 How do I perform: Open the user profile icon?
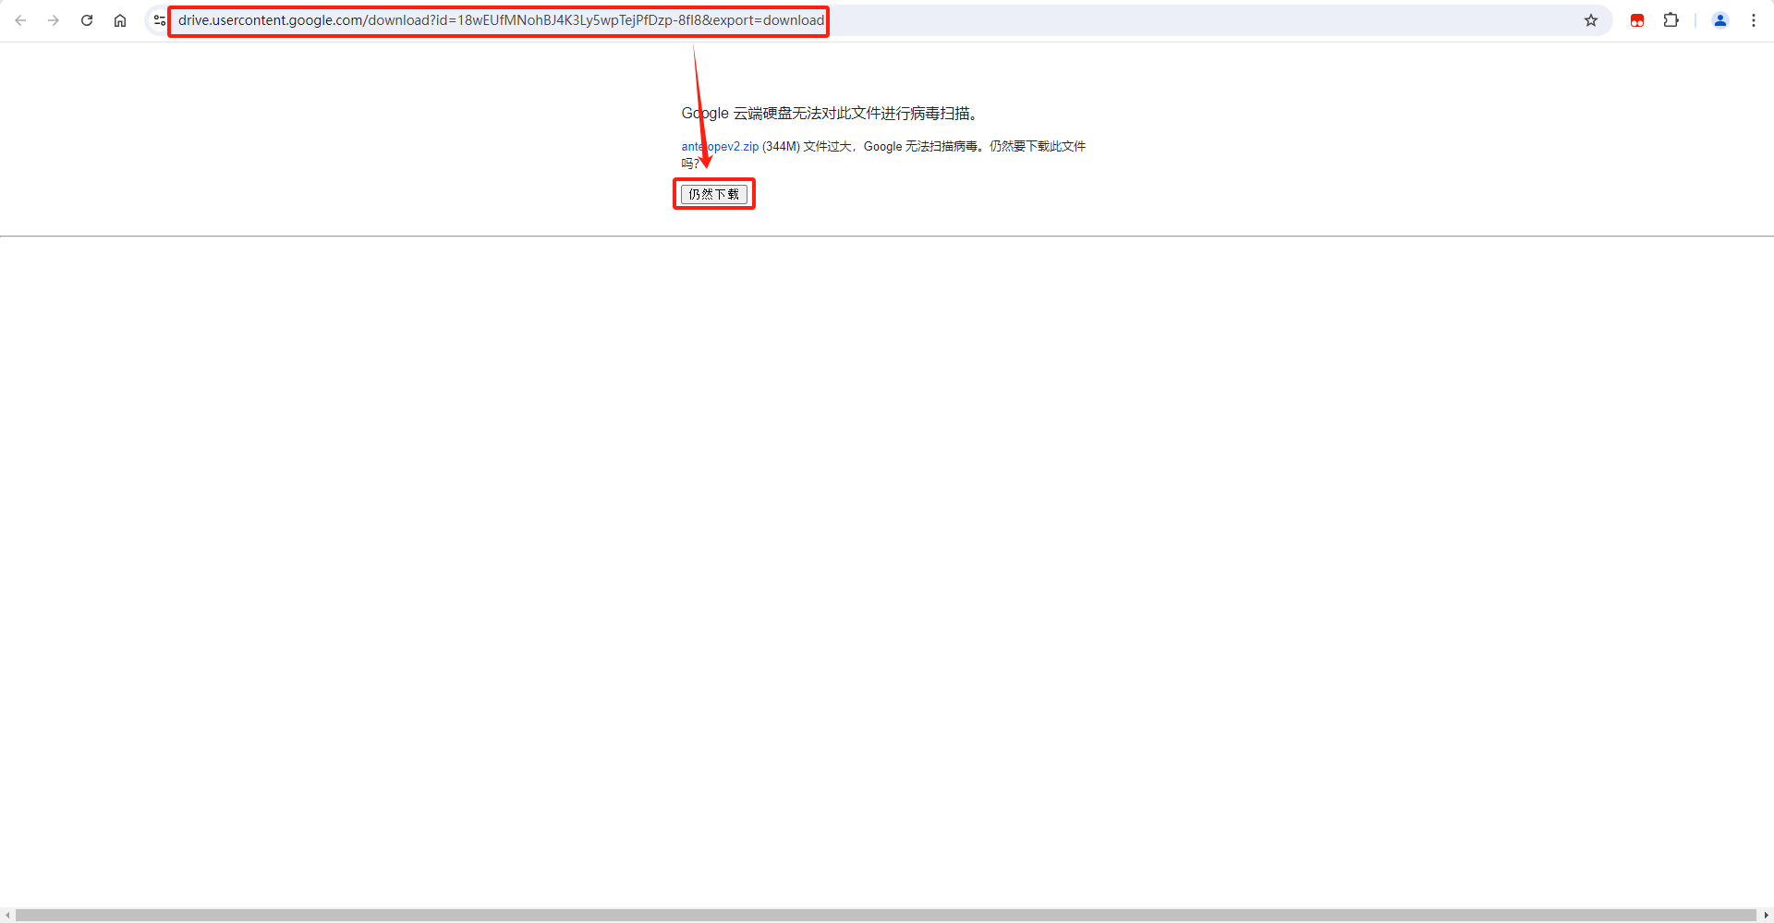(x=1720, y=20)
